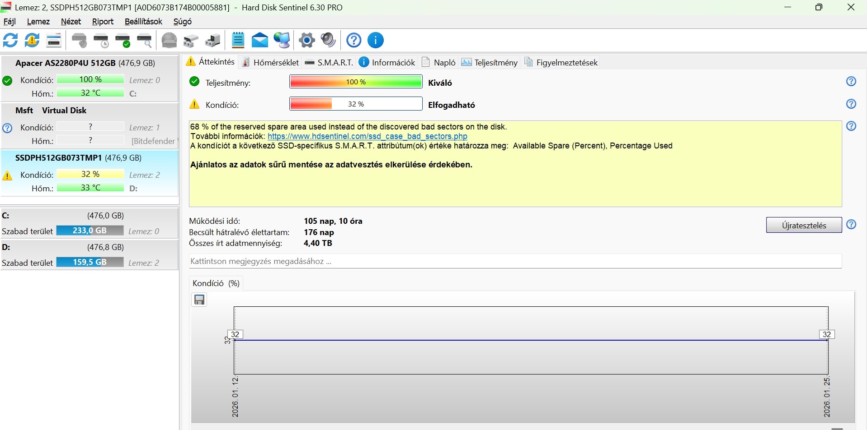Switch to the S.M.A.R.T. tab
Viewport: 867px width, 430px height.
click(x=329, y=62)
